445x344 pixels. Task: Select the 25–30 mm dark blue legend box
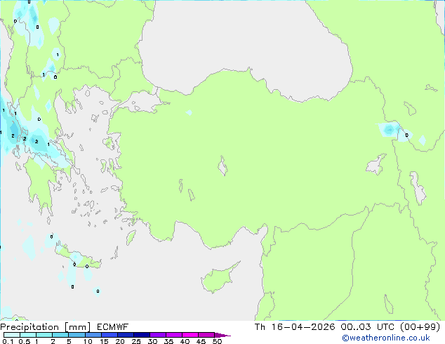pyautogui.click(x=141, y=335)
